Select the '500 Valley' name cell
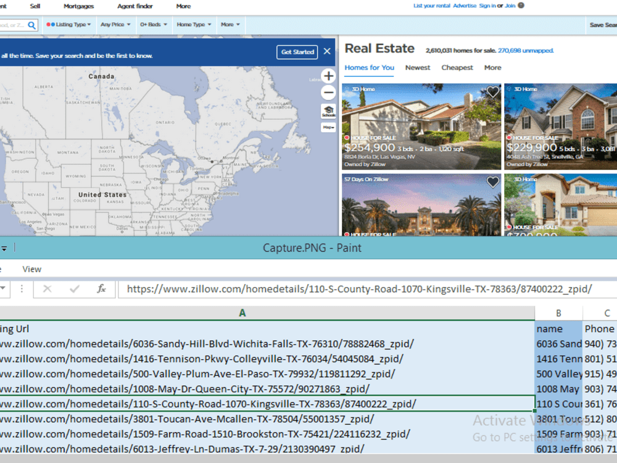This screenshot has width=617, height=463. 558,373
